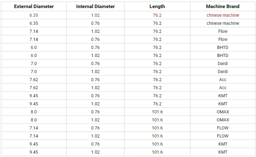This screenshot has width=256, height=157.
Task: Click the Machine Brand column header
Action: (x=223, y=7)
